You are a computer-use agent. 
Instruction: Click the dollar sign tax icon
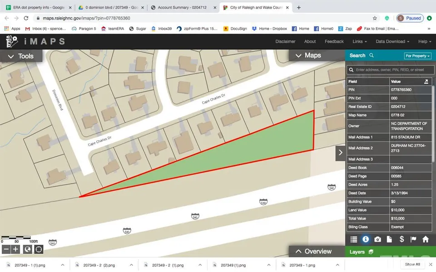coord(401,239)
